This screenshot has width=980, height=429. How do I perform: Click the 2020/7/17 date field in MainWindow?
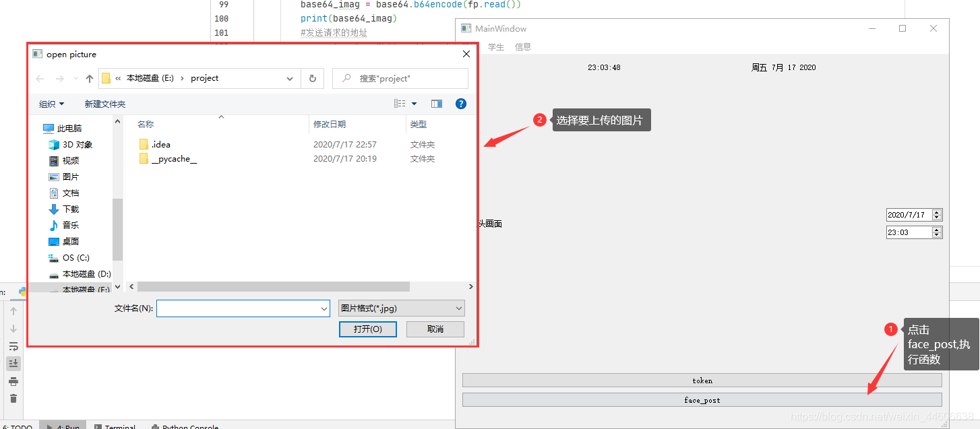(x=909, y=215)
